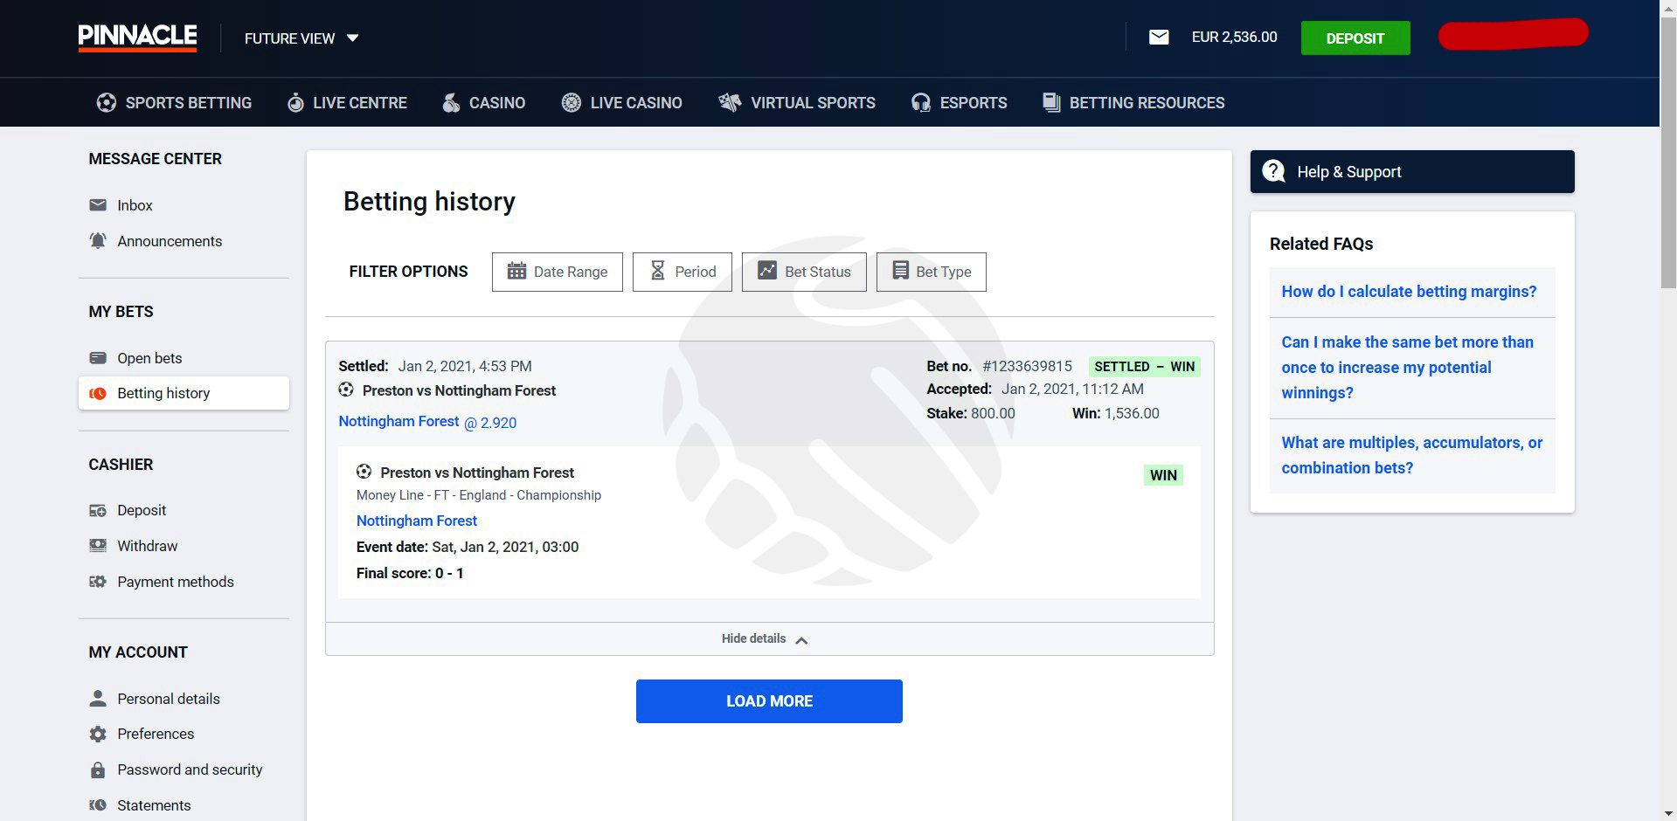Click the EUR 2,536.00 balance
The width and height of the screenshot is (1677, 821).
1234,38
